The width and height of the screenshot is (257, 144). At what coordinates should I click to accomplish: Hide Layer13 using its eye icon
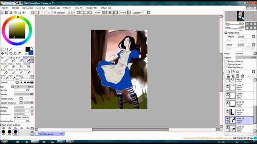point(228,102)
